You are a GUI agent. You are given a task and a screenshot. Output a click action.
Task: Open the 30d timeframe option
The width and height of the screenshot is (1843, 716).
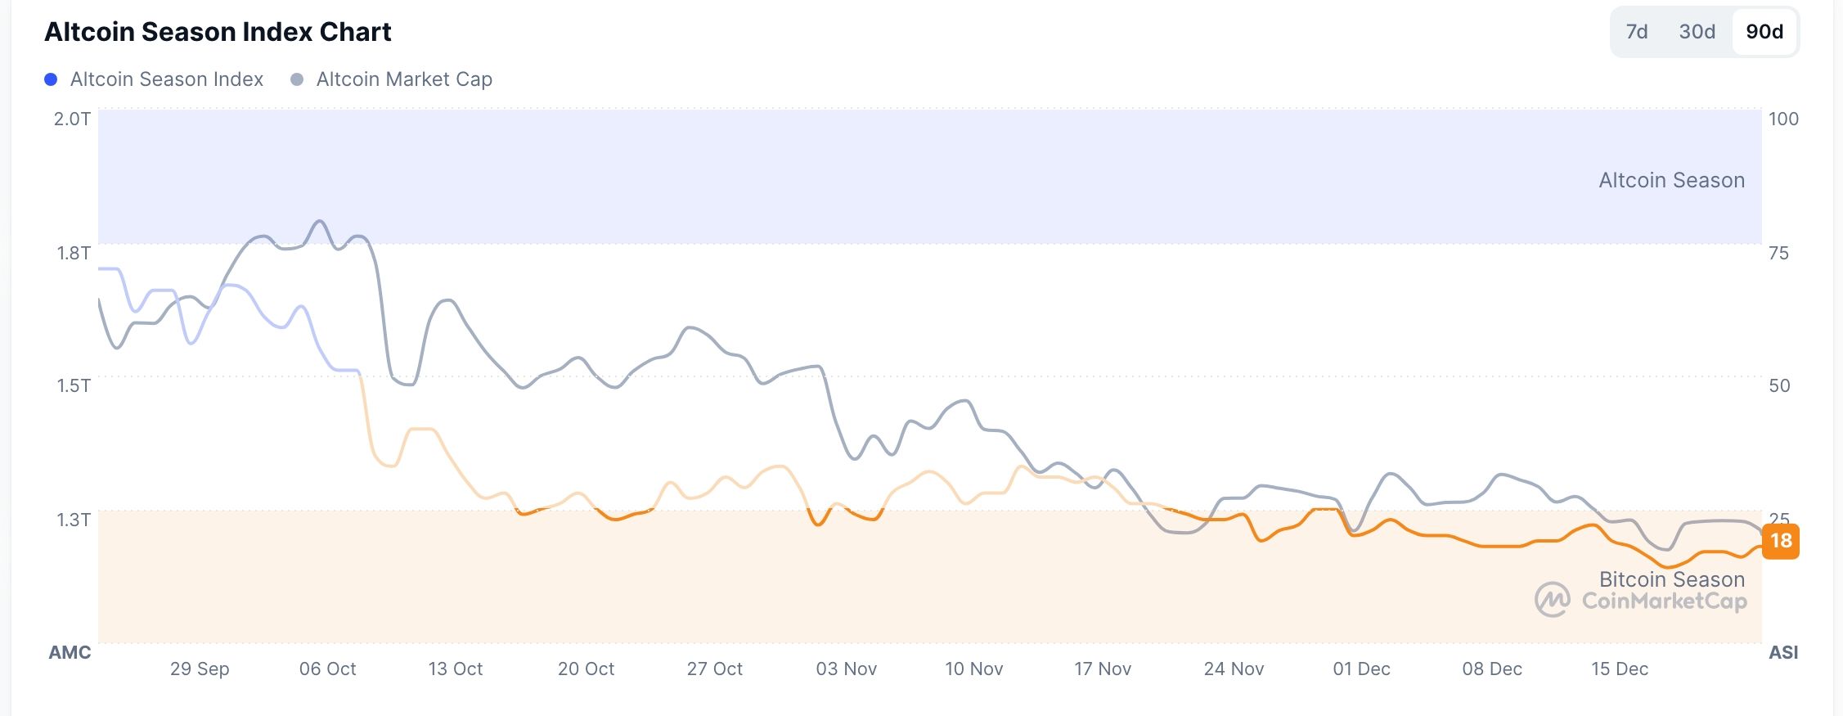click(x=1697, y=31)
